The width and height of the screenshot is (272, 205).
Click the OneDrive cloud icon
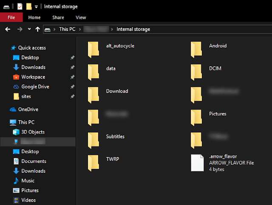coord(13,110)
